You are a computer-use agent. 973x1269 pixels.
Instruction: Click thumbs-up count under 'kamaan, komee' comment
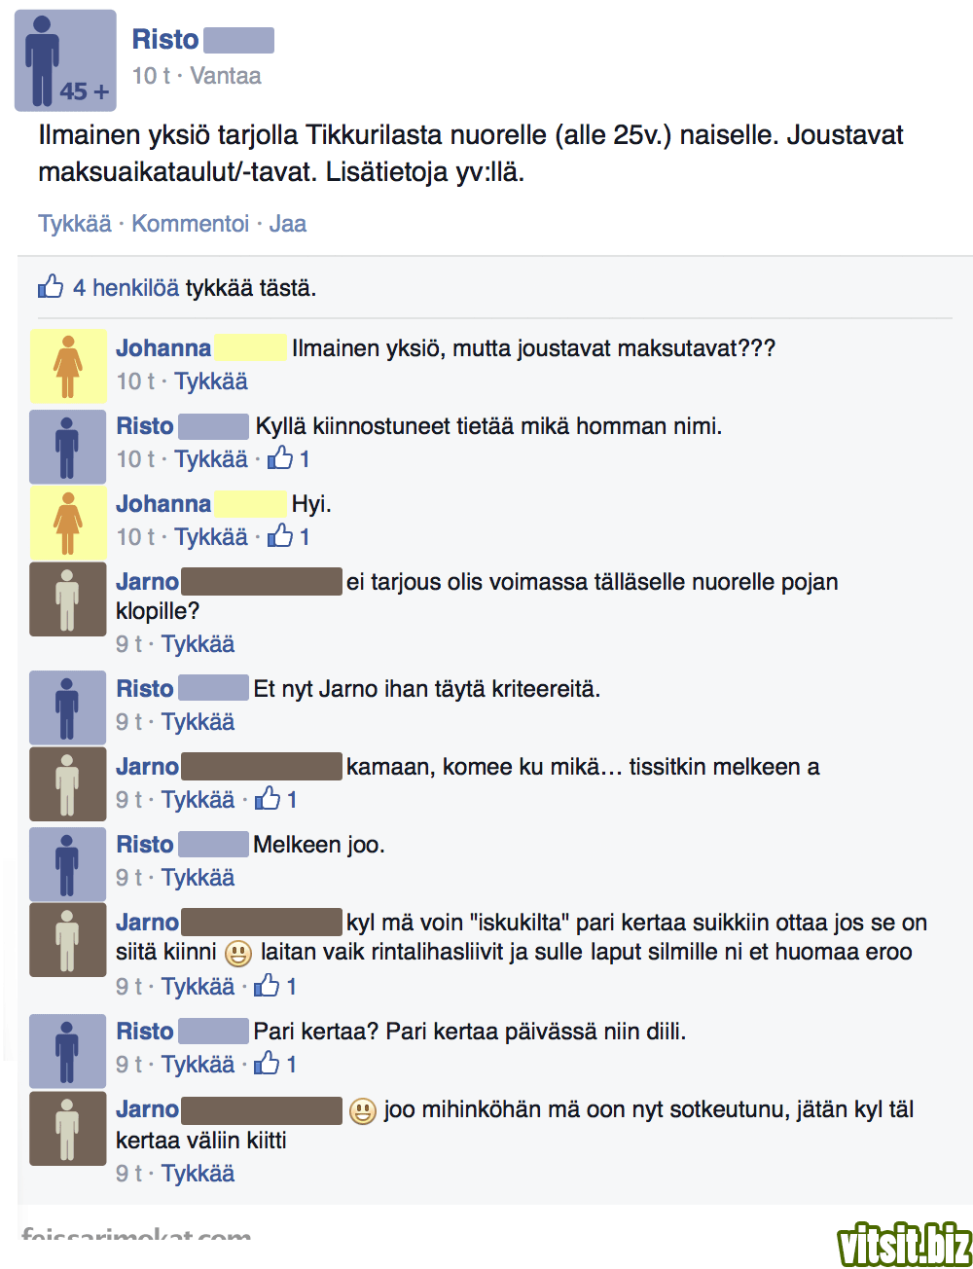click(x=276, y=800)
